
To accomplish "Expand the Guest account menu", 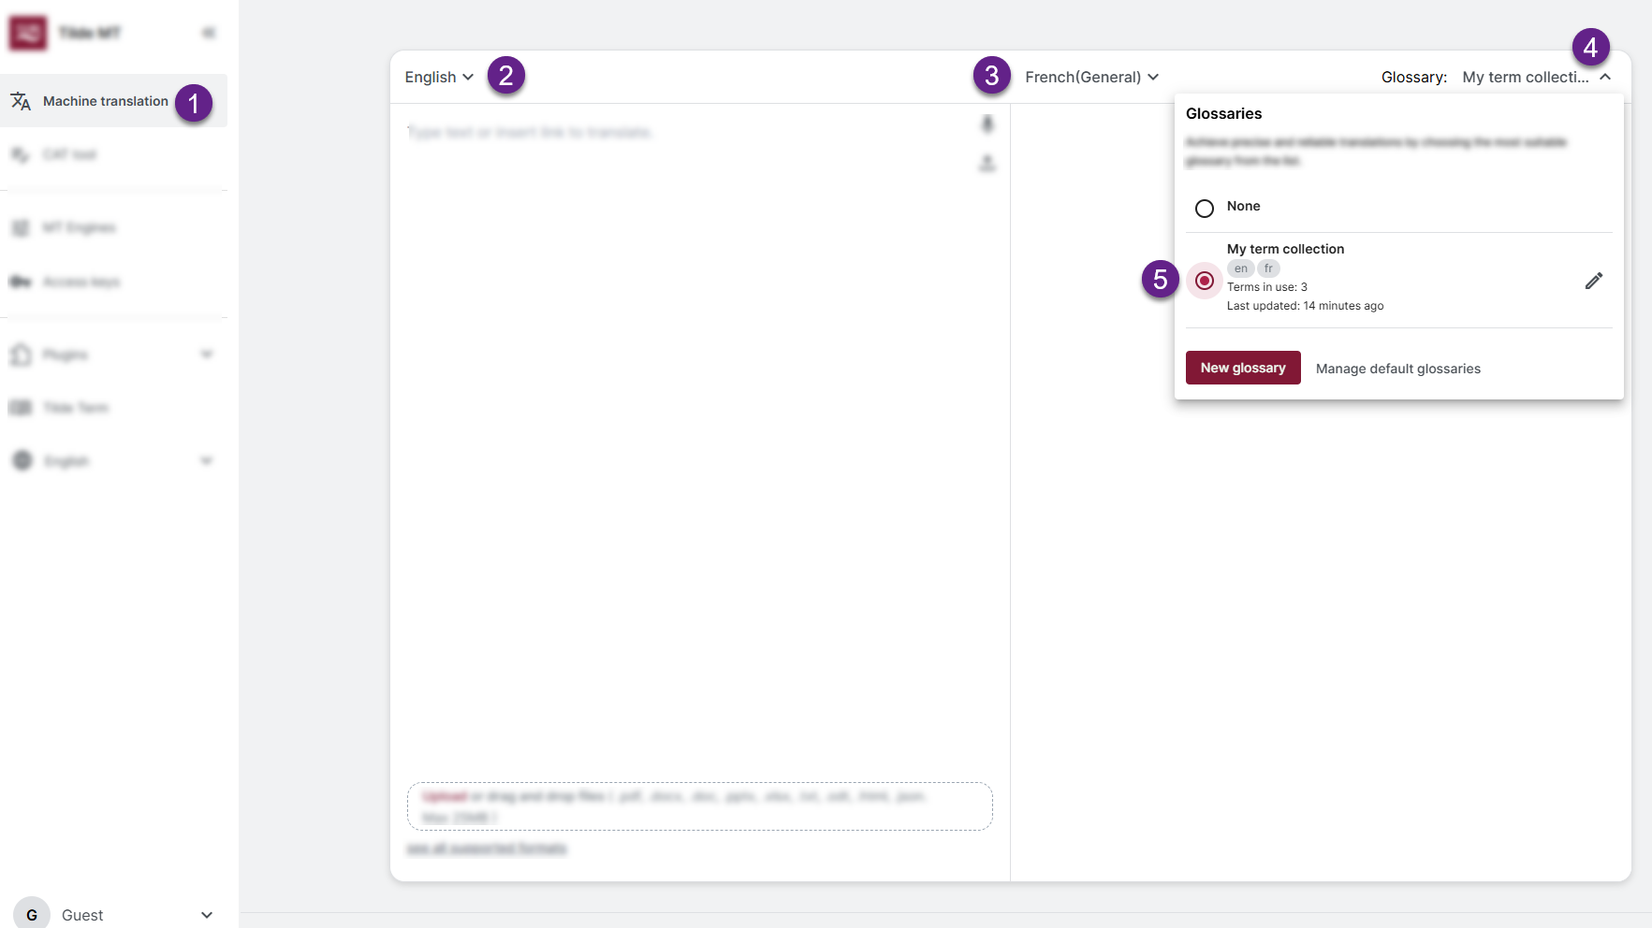I will coord(207,915).
